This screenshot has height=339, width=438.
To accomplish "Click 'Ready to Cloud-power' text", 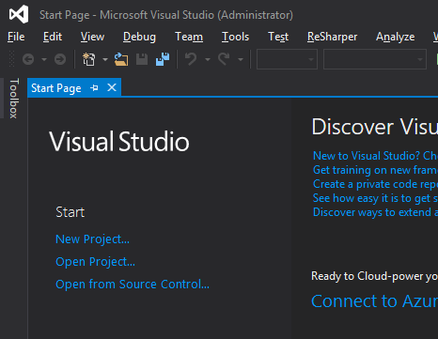I will 374,276.
